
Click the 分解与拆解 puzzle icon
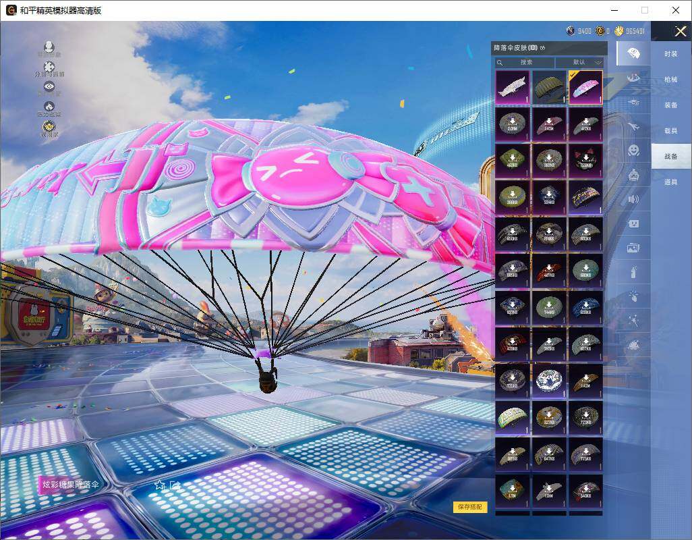[49, 67]
